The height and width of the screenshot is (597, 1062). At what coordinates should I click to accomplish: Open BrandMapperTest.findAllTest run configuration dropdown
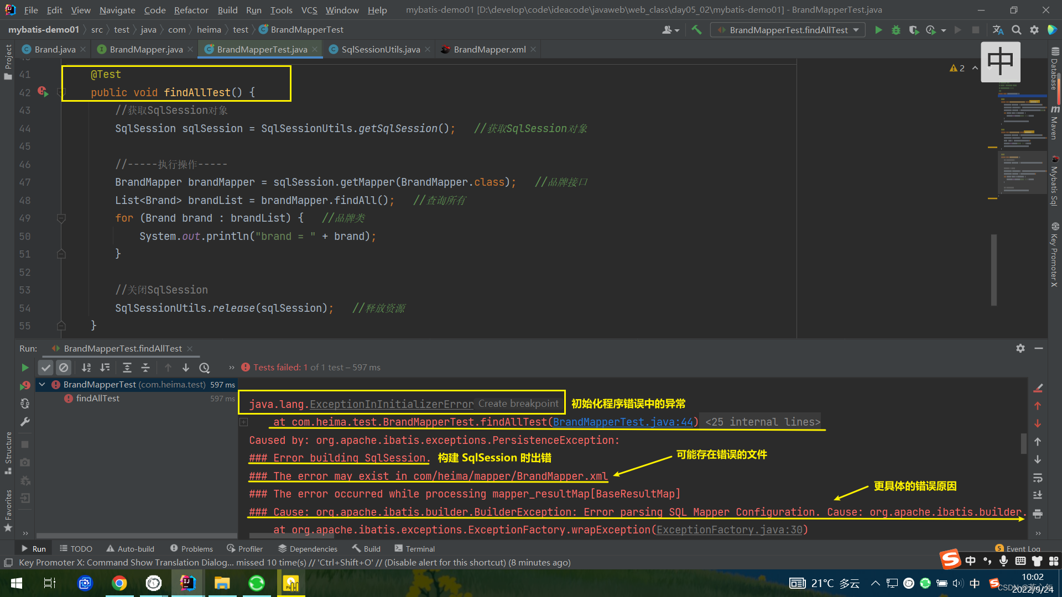tap(788, 30)
